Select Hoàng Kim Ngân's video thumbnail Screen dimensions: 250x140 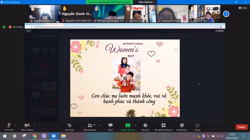coord(172,14)
